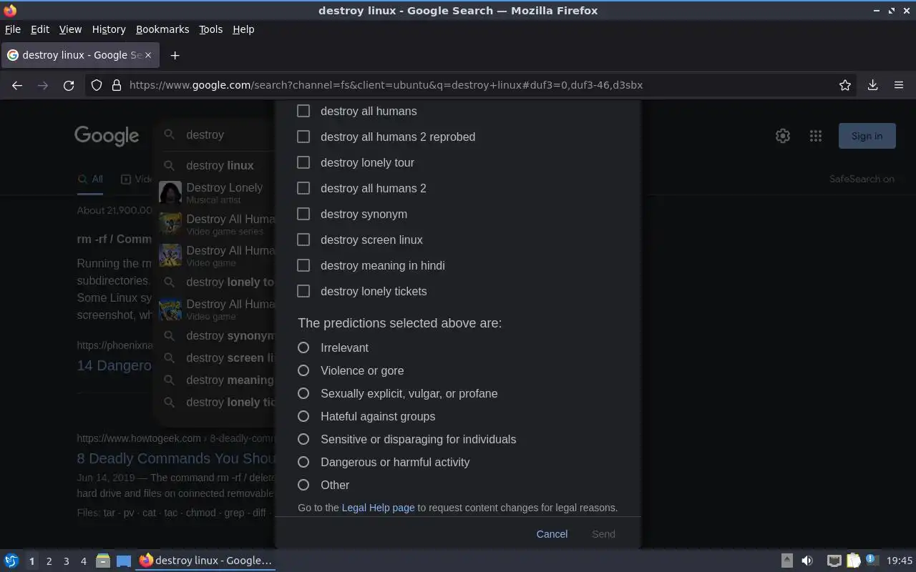Choose 'Violence or gore' radio option
The width and height of the screenshot is (916, 572).
(x=303, y=370)
